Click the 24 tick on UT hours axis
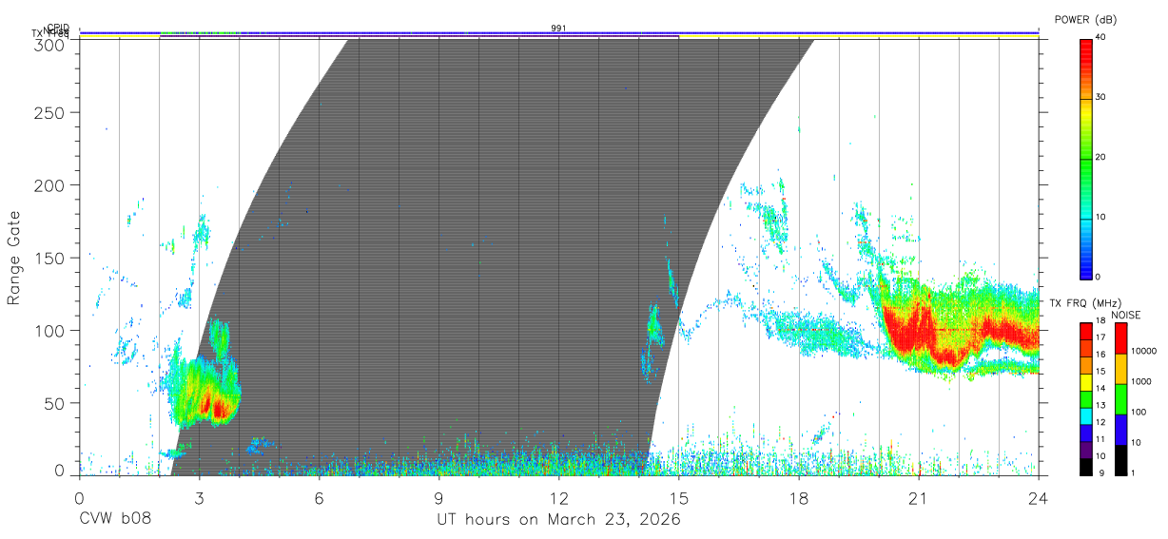This screenshot has width=1168, height=539. (1039, 496)
